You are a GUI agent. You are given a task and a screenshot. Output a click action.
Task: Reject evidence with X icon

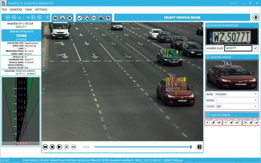pyautogui.click(x=70, y=18)
